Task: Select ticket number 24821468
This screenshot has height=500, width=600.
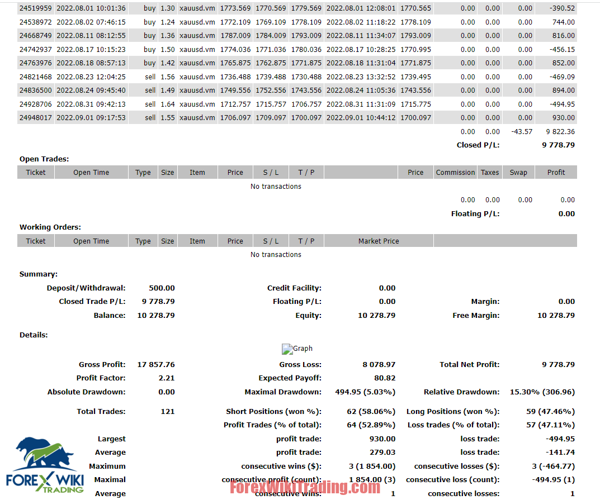Action: tap(36, 77)
